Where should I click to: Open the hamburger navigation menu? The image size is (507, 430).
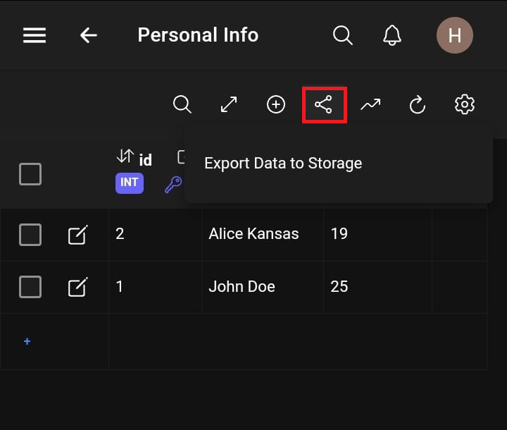click(35, 35)
